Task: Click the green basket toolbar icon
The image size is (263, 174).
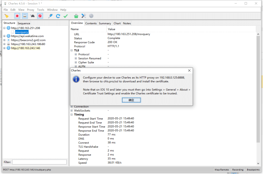Action: coord(76,16)
